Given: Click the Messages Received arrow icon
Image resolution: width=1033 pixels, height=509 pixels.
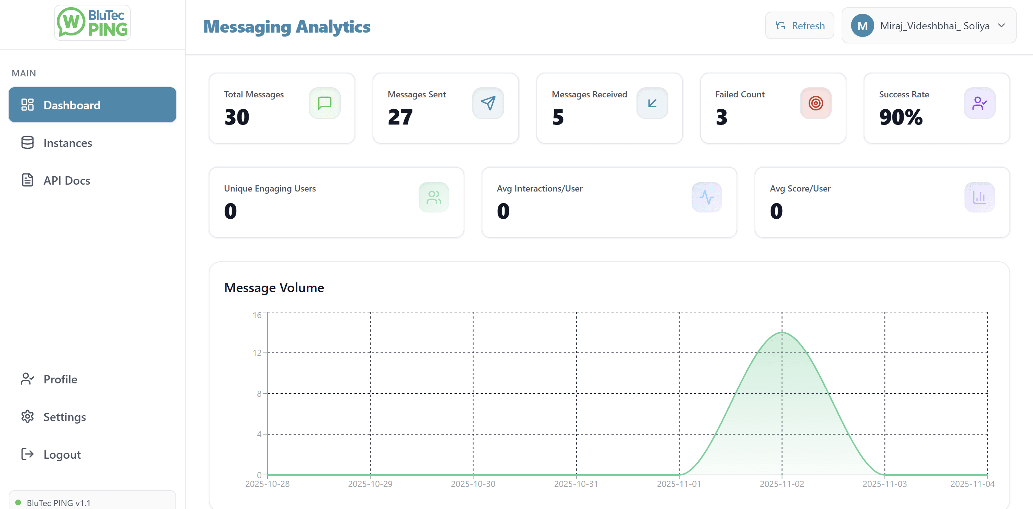Looking at the screenshot, I should (x=652, y=103).
